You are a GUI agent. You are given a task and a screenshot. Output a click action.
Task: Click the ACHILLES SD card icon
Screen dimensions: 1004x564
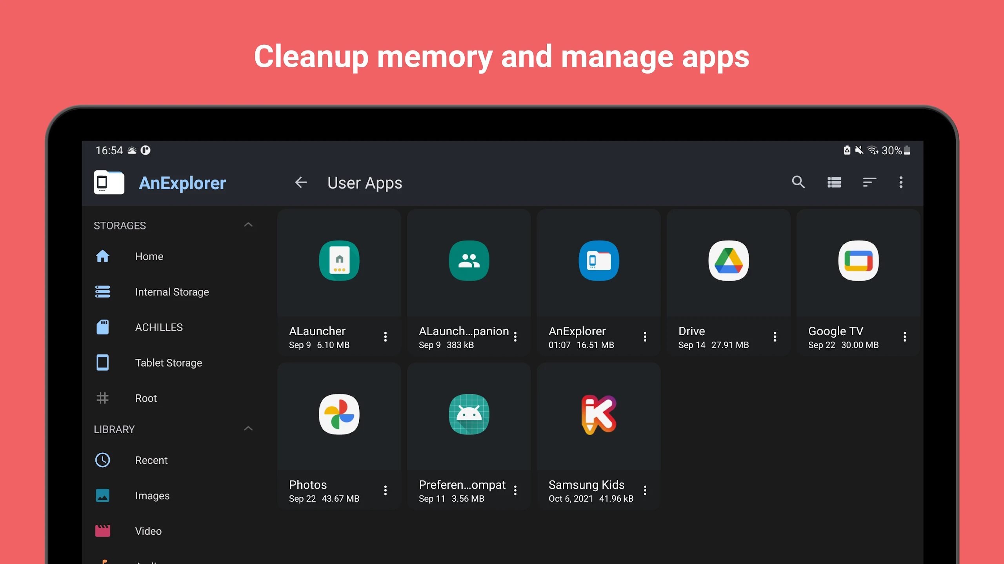(103, 327)
